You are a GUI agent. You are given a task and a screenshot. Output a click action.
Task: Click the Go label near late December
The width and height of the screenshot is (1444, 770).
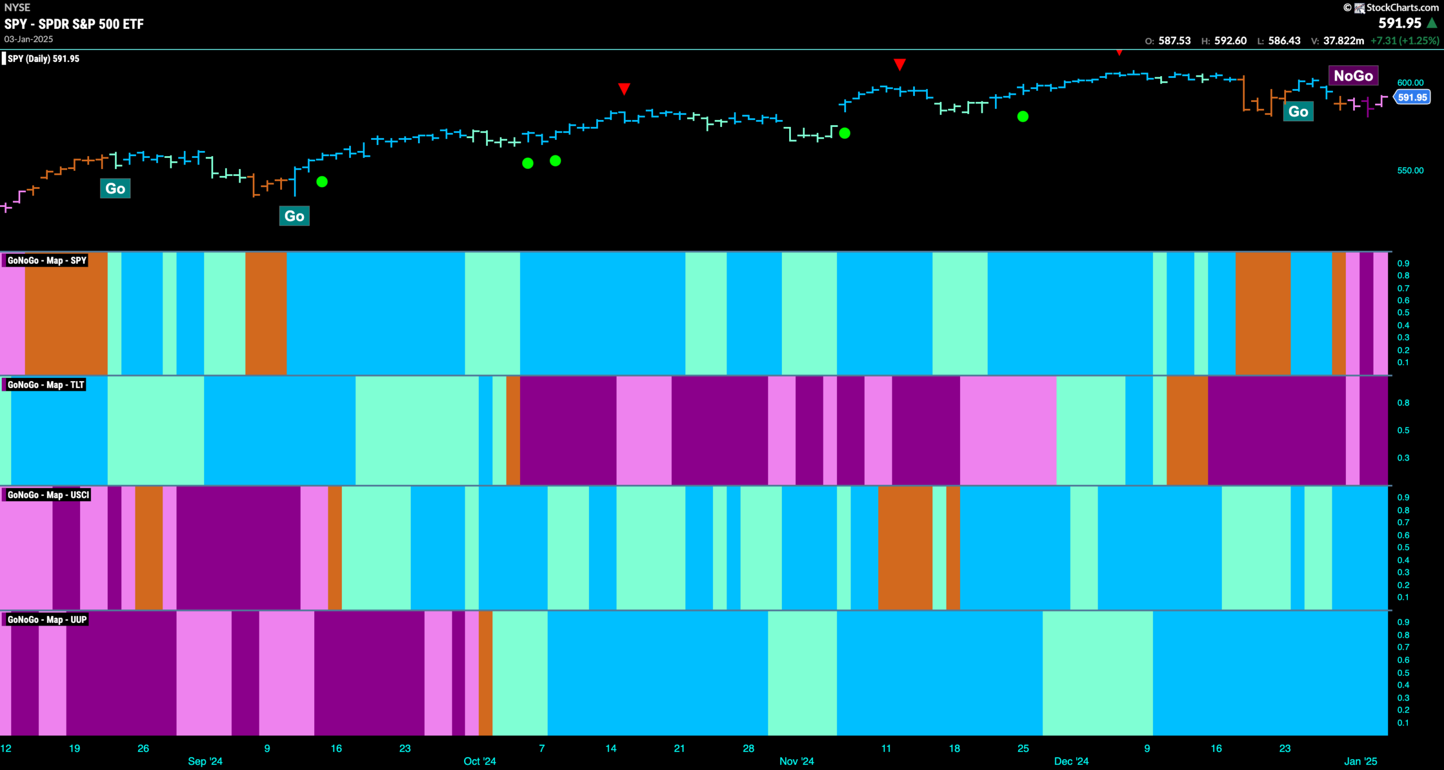point(1298,112)
